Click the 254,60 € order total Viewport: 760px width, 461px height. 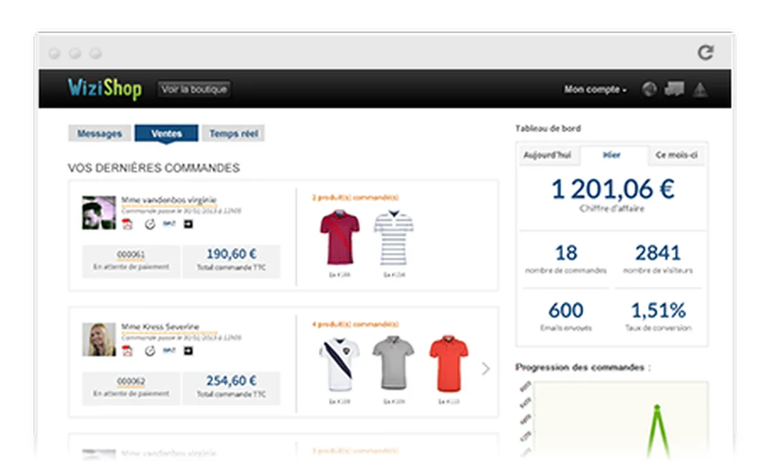point(231,381)
